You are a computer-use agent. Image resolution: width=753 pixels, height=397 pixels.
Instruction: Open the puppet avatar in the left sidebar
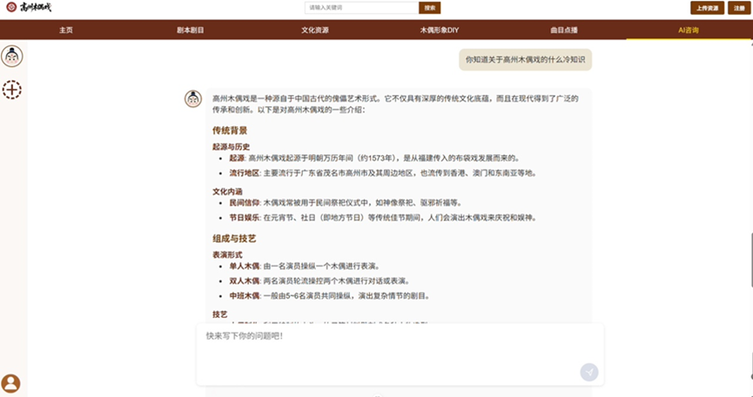point(12,57)
